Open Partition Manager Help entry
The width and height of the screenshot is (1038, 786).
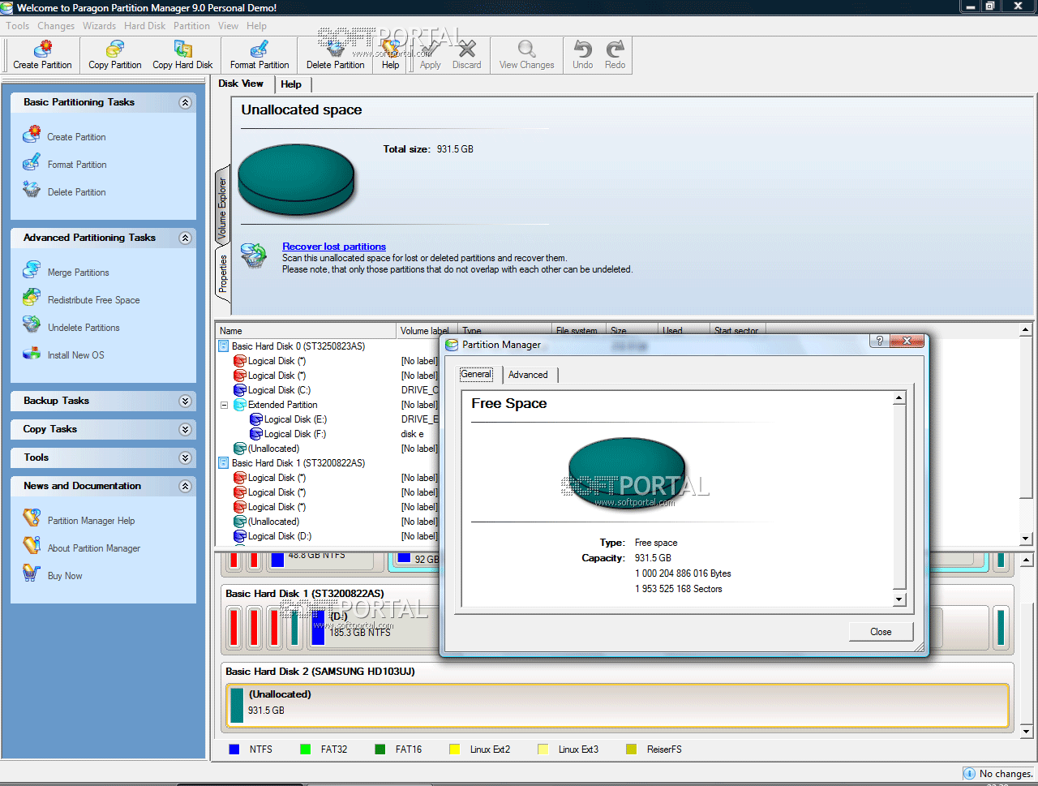pos(91,521)
